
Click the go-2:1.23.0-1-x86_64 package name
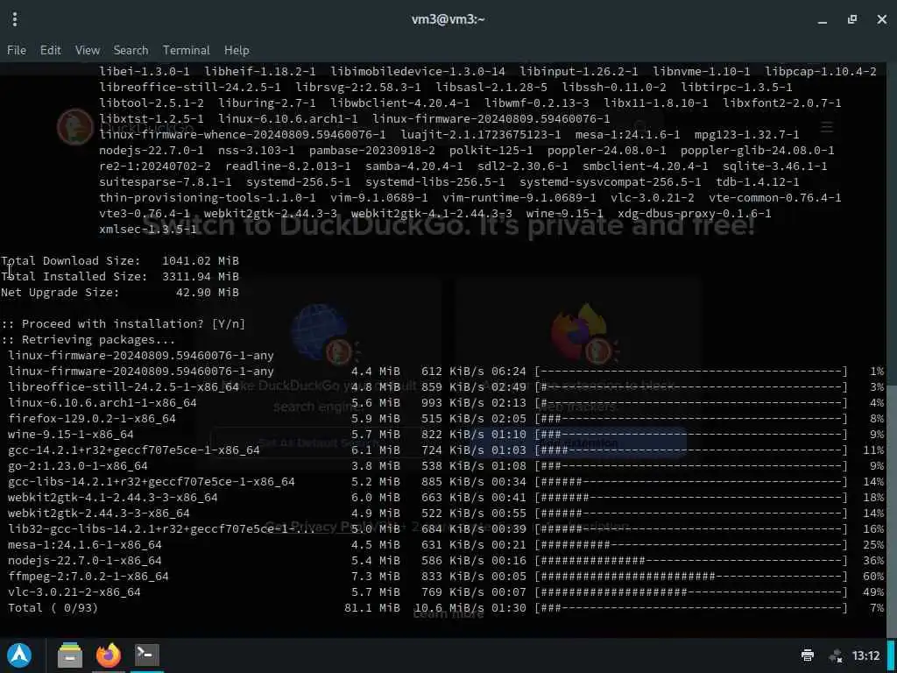pos(78,466)
